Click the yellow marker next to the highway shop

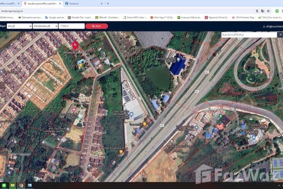(144, 124)
